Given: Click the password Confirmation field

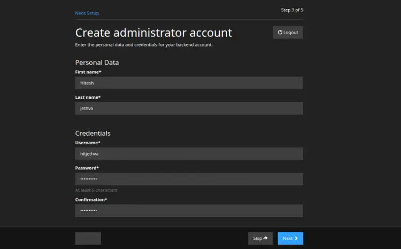Looking at the screenshot, I should pos(189,211).
